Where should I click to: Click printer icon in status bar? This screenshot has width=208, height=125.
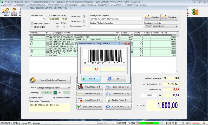[183, 123]
